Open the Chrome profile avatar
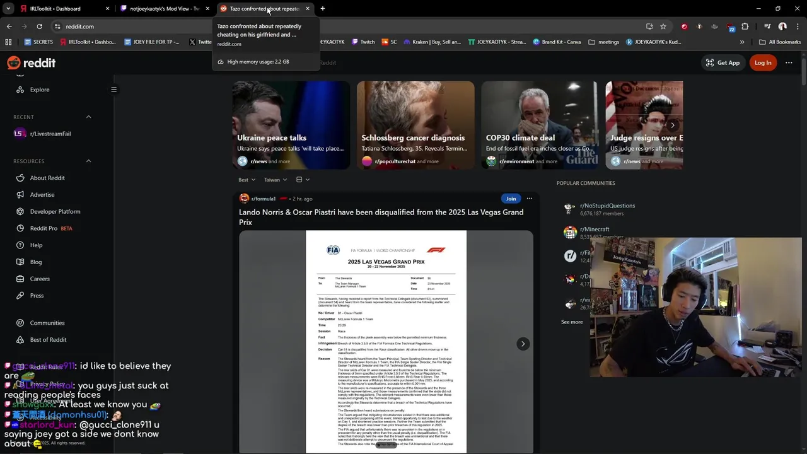807x454 pixels. click(782, 26)
